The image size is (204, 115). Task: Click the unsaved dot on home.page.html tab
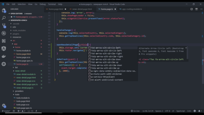65,9
